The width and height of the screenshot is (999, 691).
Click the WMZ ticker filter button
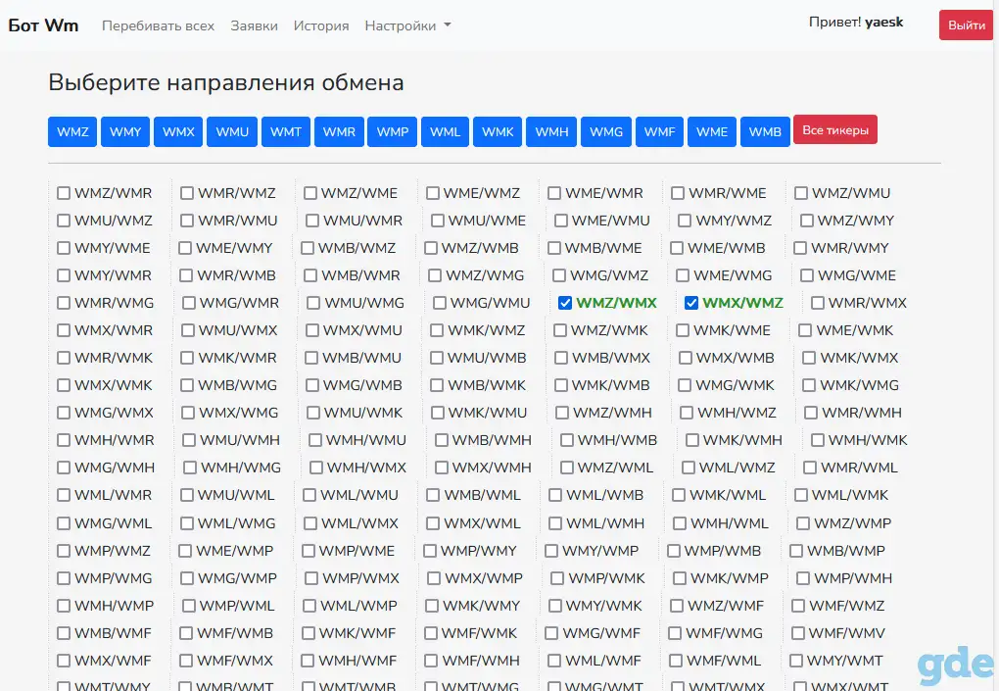72,131
